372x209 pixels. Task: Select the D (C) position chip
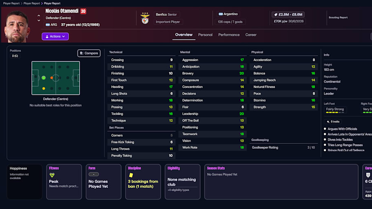[x=15, y=56]
